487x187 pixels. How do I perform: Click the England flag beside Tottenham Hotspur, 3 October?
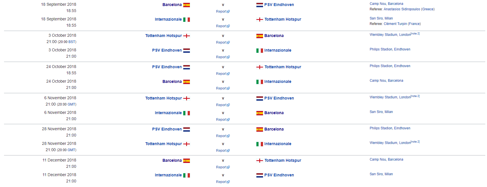tap(186, 36)
